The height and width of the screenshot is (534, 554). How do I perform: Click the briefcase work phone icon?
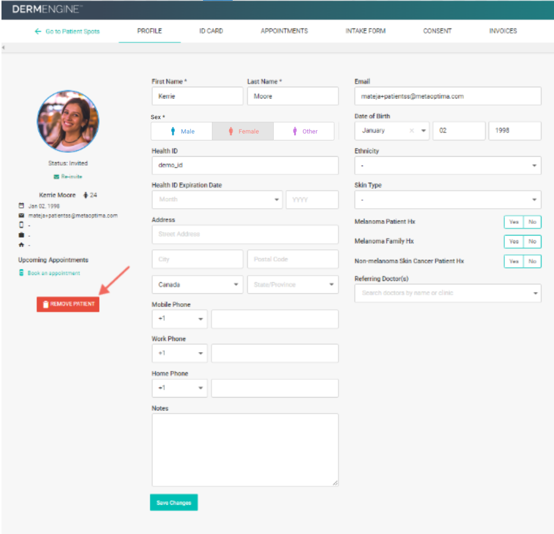(21, 235)
